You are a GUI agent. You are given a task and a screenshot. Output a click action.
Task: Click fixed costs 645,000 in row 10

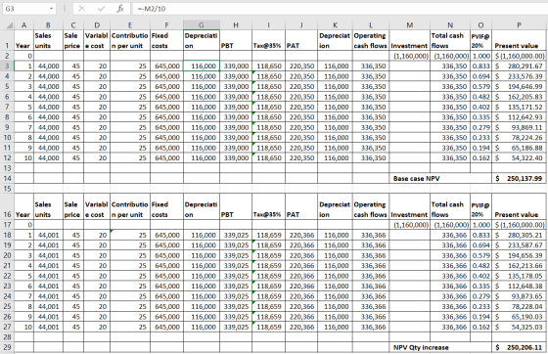[166, 138]
